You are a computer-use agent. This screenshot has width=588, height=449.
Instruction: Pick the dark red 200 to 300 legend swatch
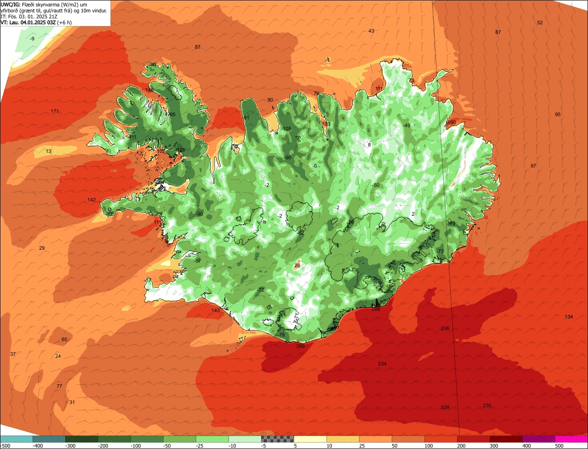pyautogui.click(x=474, y=439)
